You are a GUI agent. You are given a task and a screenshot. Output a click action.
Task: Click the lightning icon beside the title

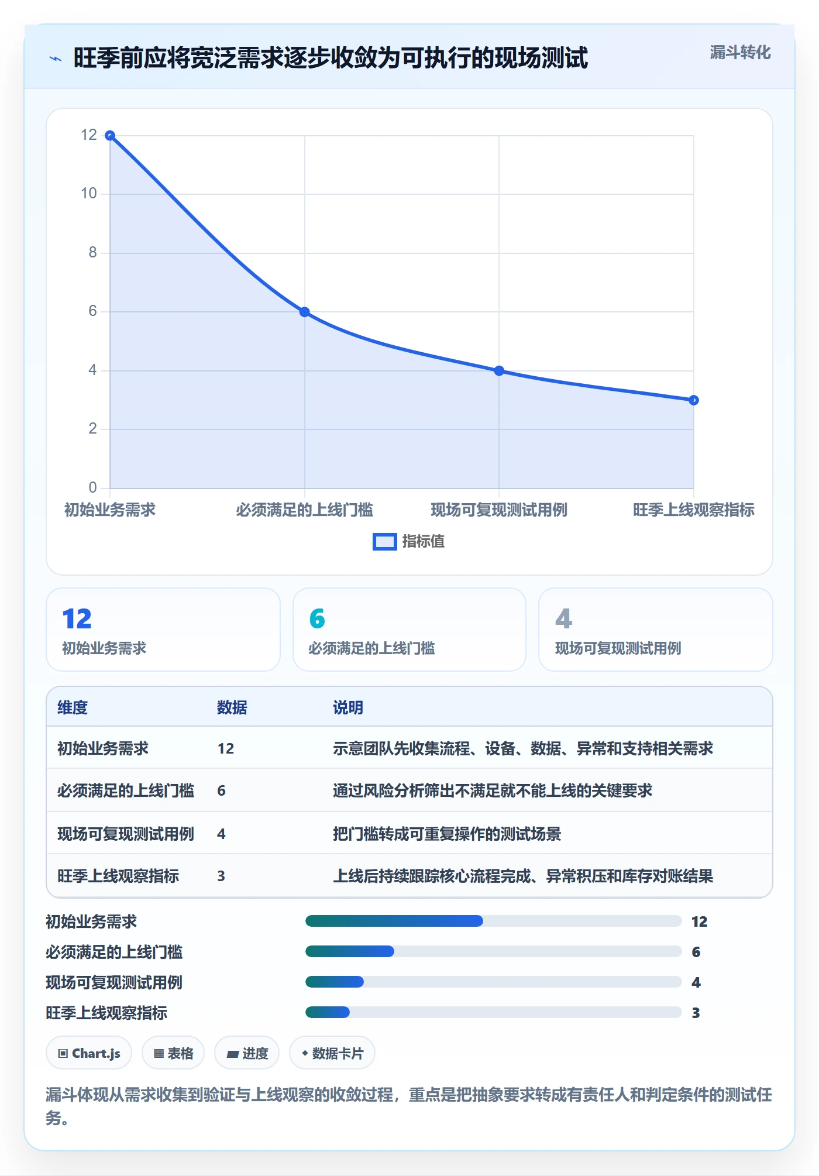[x=56, y=59]
